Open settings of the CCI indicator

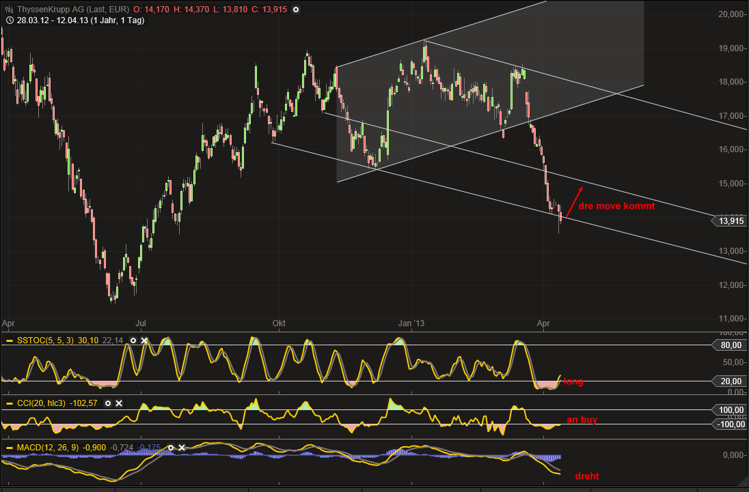click(108, 403)
